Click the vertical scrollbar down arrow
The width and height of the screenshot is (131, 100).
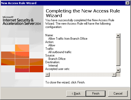pyautogui.click(x=118, y=70)
